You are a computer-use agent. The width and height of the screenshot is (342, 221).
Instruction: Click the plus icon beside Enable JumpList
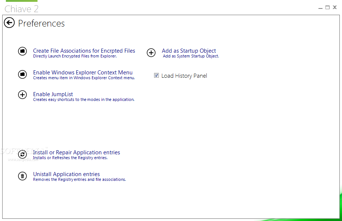22,95
